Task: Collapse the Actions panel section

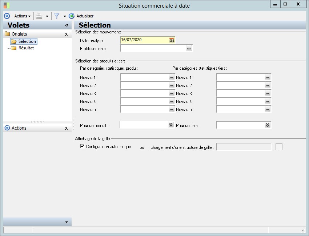Action: [x=66, y=128]
